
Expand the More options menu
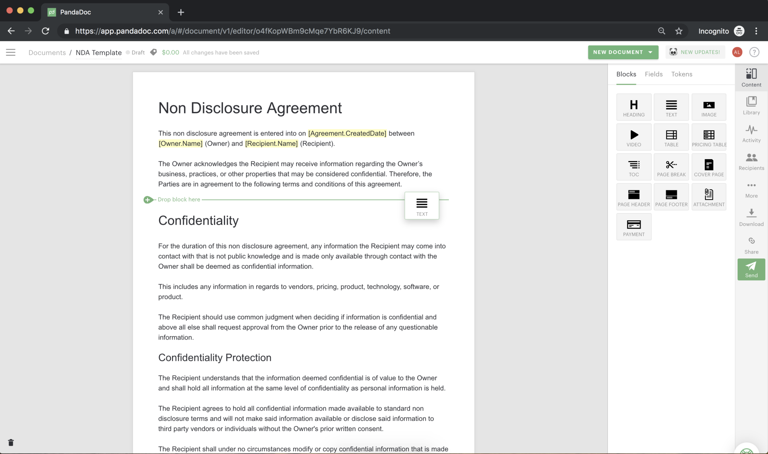pyautogui.click(x=751, y=189)
